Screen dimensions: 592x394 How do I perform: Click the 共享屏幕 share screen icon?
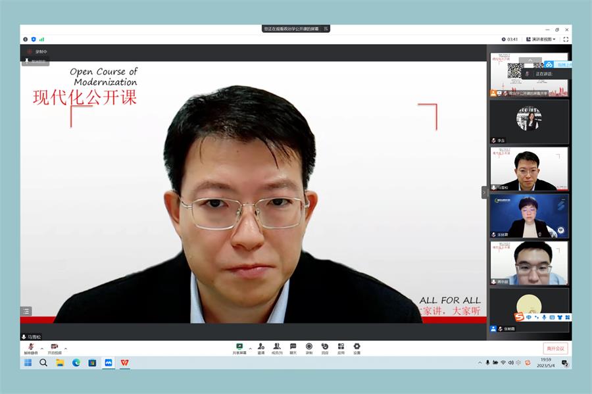point(239,347)
